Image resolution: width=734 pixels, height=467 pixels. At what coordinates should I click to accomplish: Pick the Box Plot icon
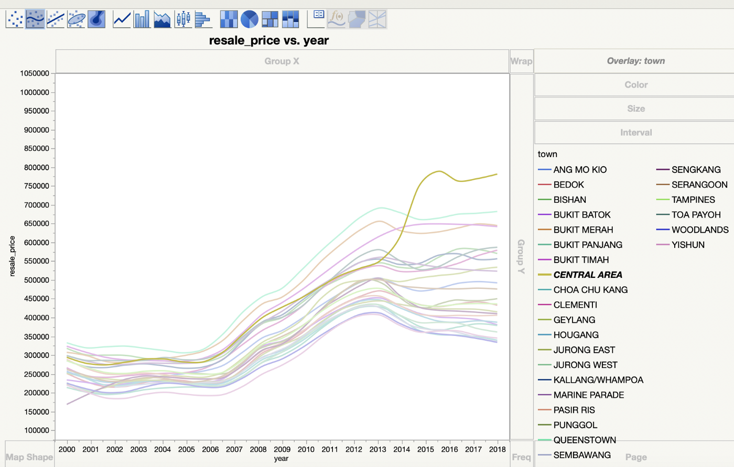[x=183, y=19]
